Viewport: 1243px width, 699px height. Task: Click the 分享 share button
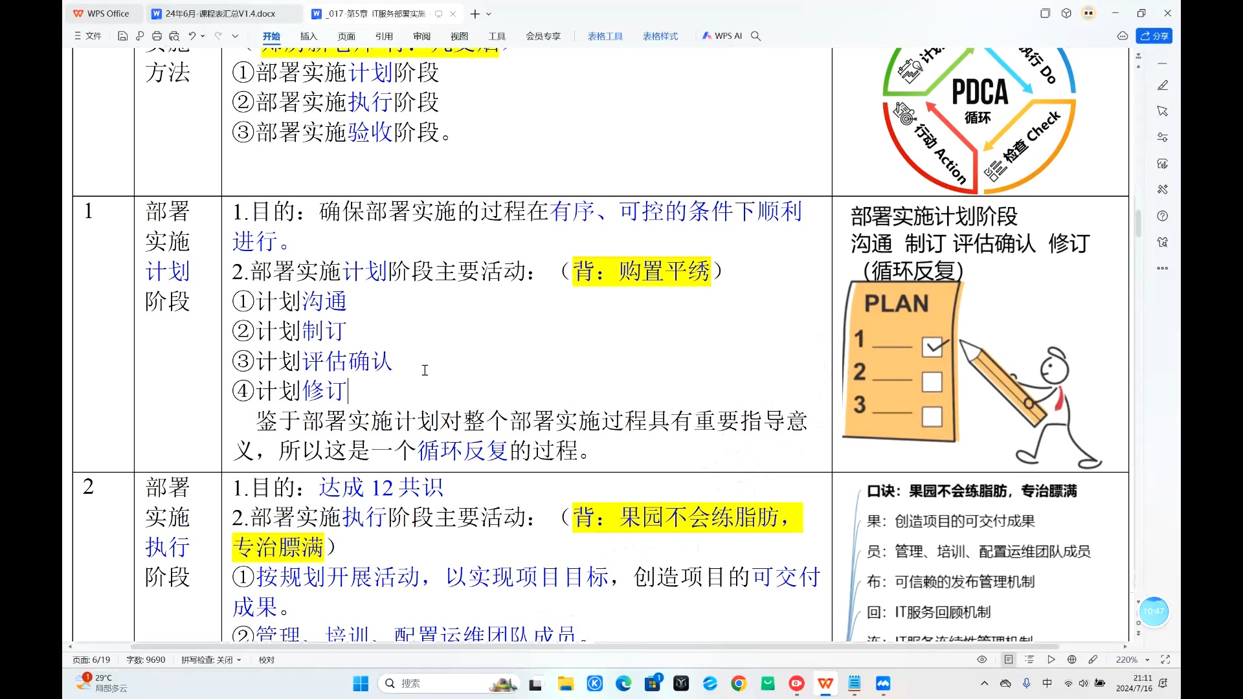(1155, 36)
